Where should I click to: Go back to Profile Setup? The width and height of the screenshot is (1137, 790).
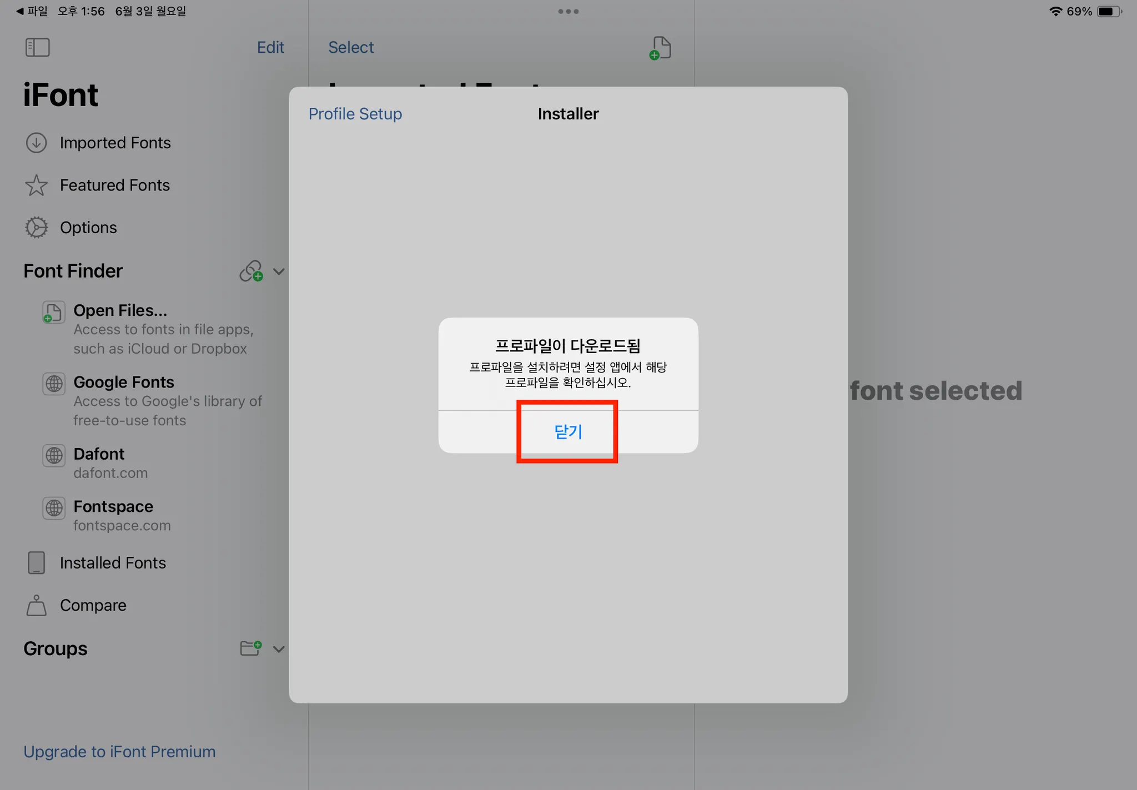coord(355,114)
